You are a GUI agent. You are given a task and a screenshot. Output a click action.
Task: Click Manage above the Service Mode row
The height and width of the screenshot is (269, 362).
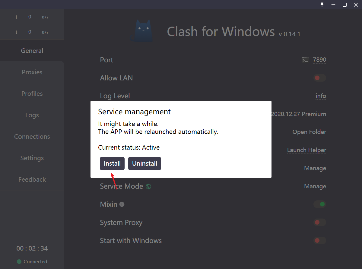[315, 168]
